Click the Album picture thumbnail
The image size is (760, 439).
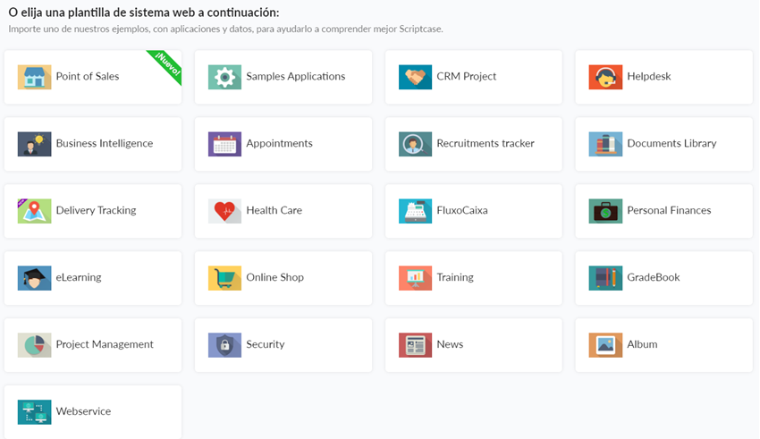coord(605,345)
